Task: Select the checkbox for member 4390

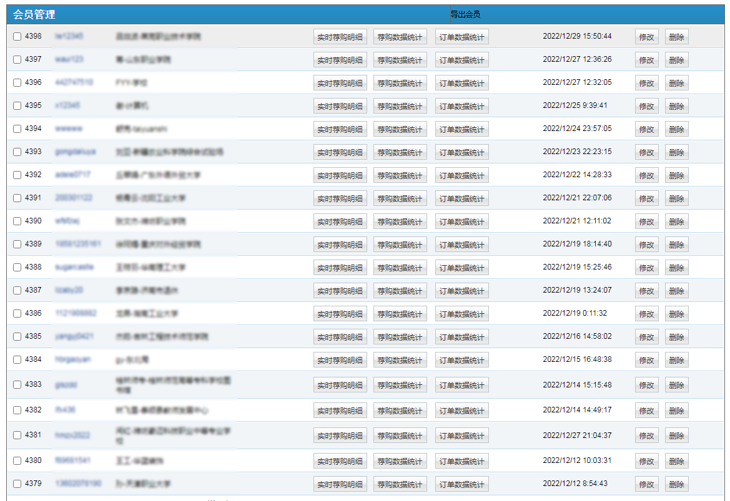Action: click(x=17, y=221)
